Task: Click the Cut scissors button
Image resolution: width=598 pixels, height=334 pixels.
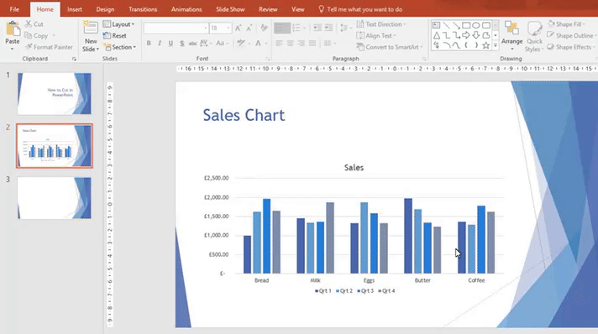Action: click(x=34, y=24)
